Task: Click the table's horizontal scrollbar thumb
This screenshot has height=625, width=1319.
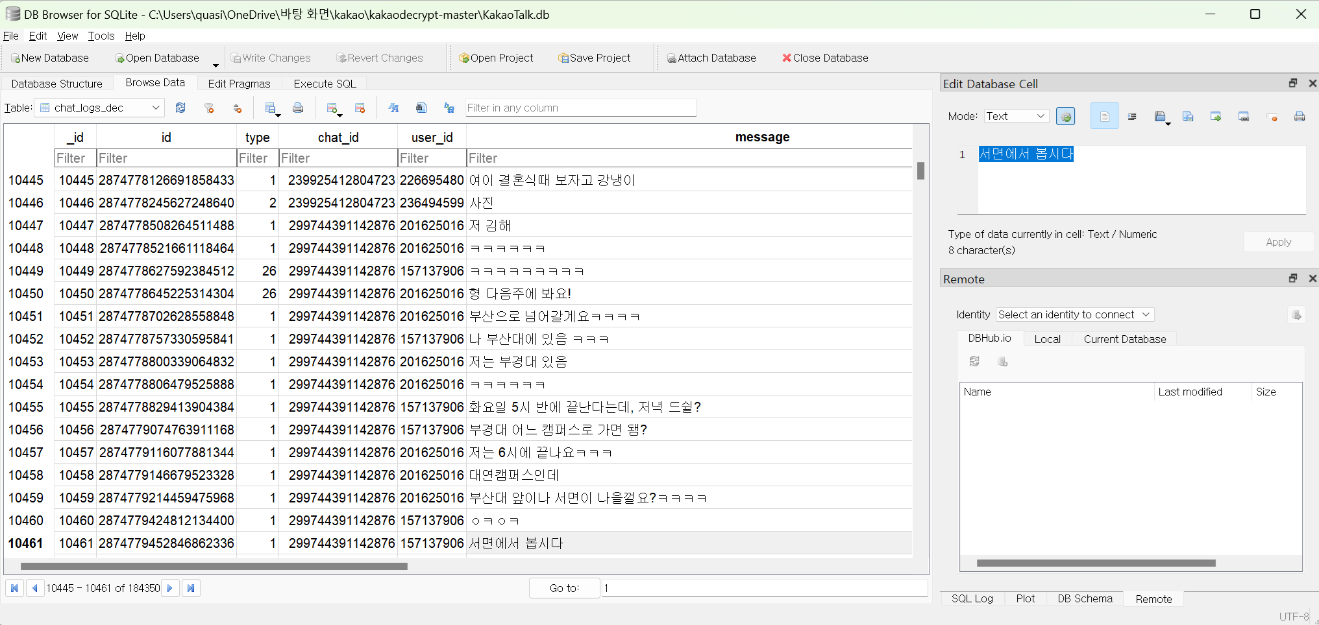Action: click(x=214, y=566)
